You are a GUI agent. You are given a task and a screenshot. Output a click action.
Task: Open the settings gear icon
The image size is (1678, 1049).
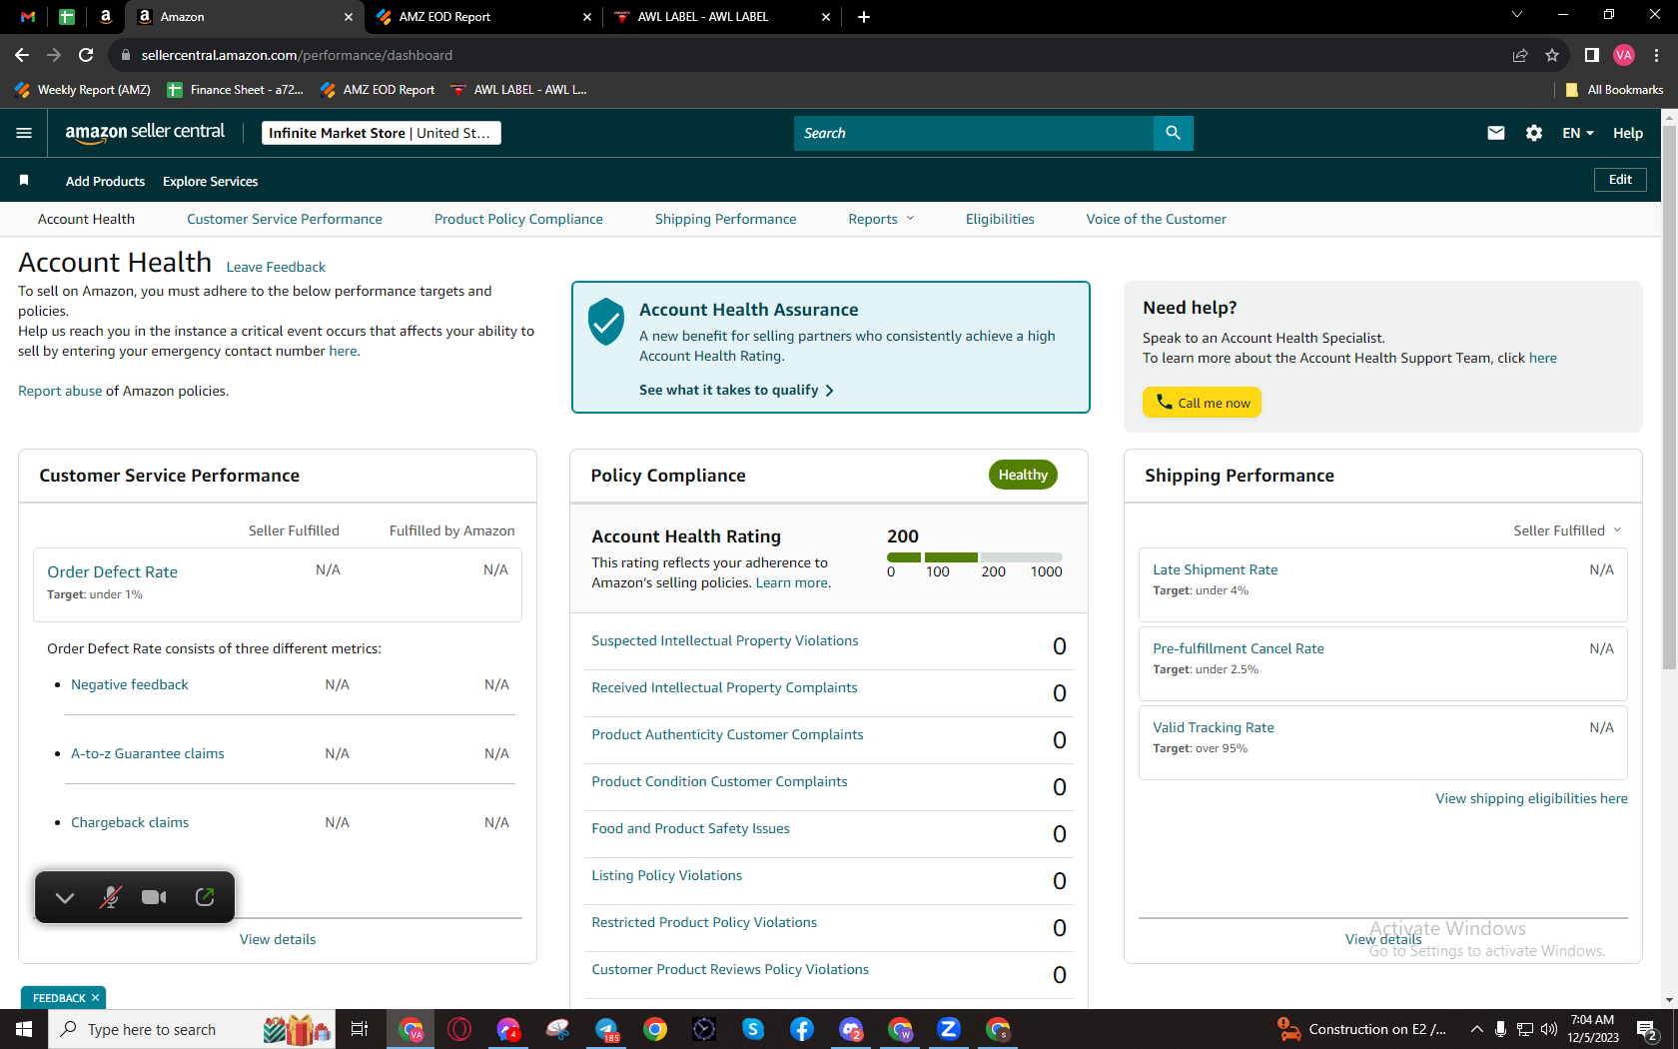[1534, 133]
